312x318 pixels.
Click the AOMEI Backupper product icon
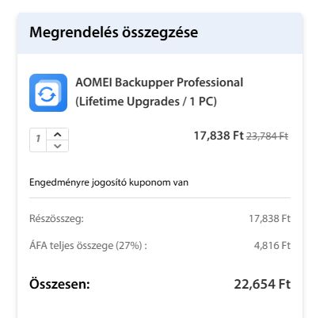pos(48,93)
